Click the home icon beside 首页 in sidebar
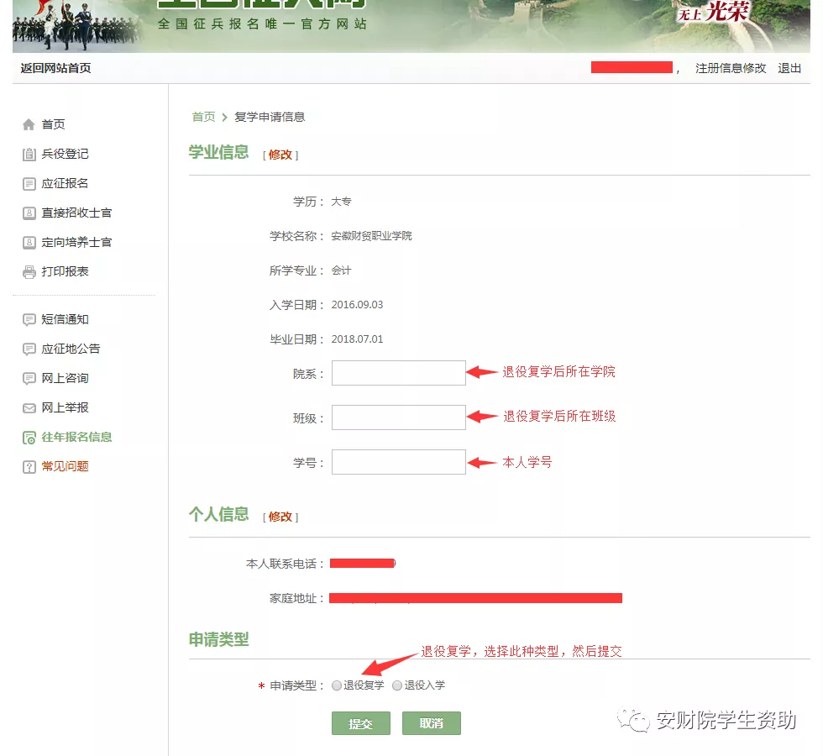This screenshot has height=756, width=823. [29, 124]
